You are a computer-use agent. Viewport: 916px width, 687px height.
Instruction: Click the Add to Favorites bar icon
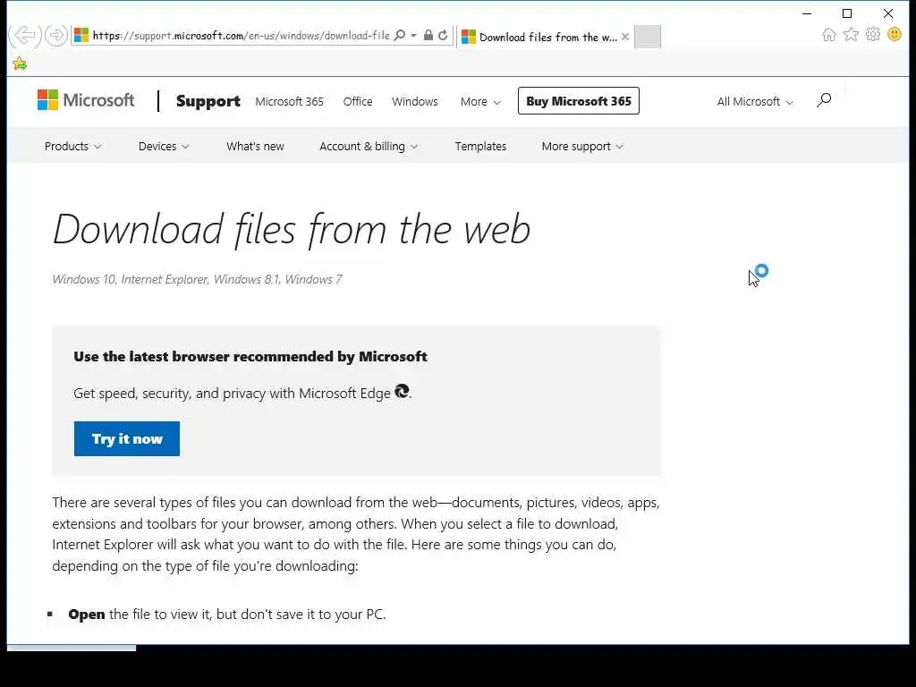tap(20, 64)
